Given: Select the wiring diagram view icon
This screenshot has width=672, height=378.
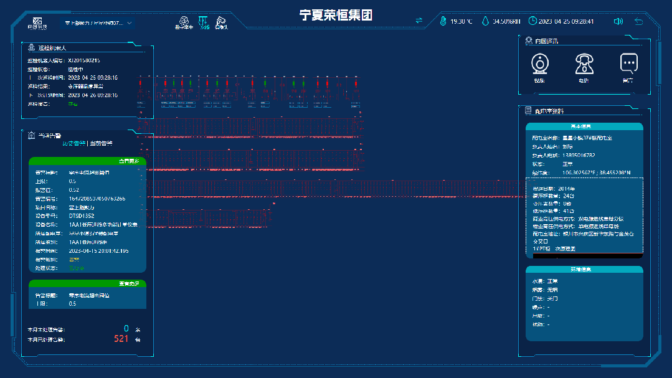Looking at the screenshot, I should 204,22.
